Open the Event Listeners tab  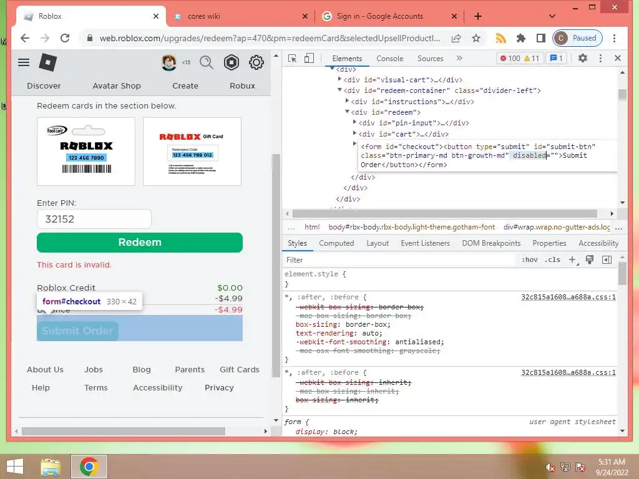point(425,243)
